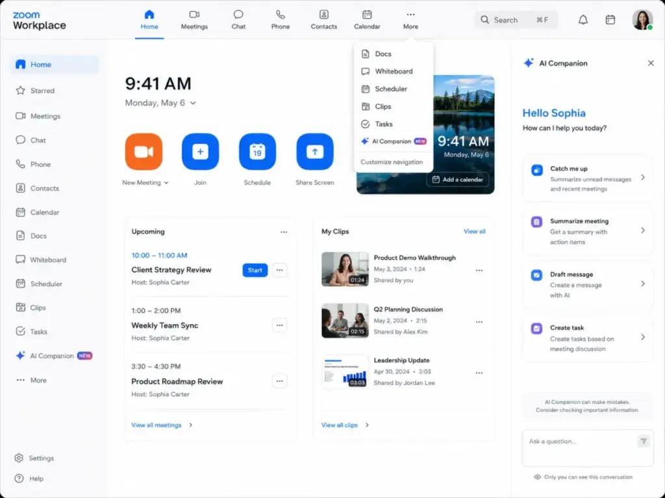The width and height of the screenshot is (665, 498).
Task: Click the Search field in the top bar
Action: [x=516, y=20]
